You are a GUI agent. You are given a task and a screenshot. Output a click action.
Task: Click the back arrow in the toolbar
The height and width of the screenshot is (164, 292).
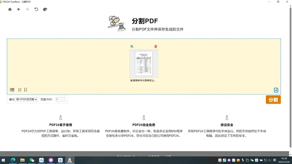click(19, 9)
